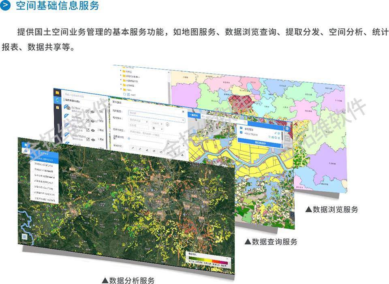Edit the DLTBold layer with its pencil icon

pos(88,111)
